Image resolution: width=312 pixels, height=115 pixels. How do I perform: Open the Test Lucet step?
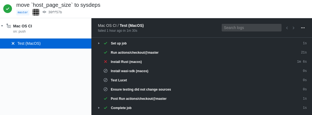click(x=119, y=80)
